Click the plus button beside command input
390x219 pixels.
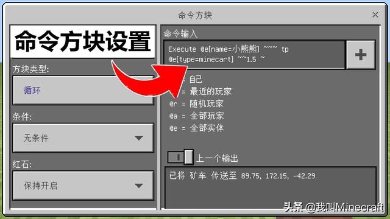(x=361, y=55)
